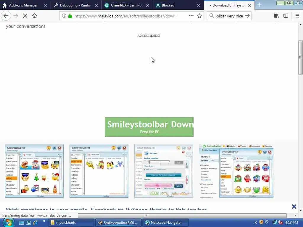Click the green Smileystoolbar Download button
The image size is (303, 227).
[x=149, y=127]
